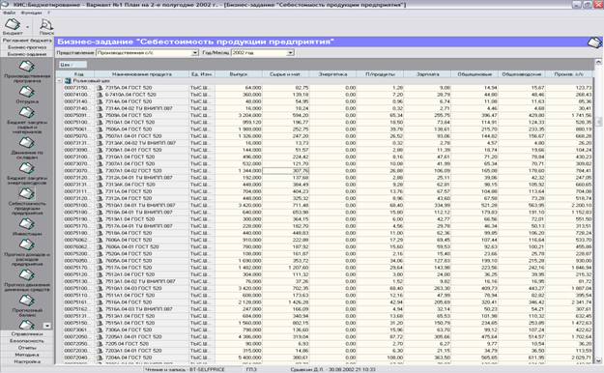Viewport: 604px width, 373px height.
Task: Open the Функции menu
Action: [x=31, y=13]
